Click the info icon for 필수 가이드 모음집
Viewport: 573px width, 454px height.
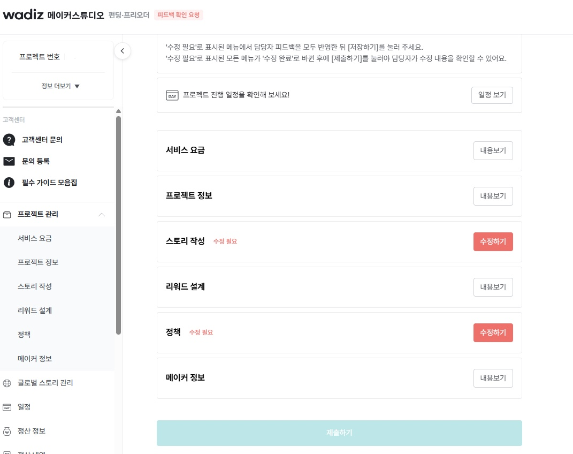(x=9, y=183)
